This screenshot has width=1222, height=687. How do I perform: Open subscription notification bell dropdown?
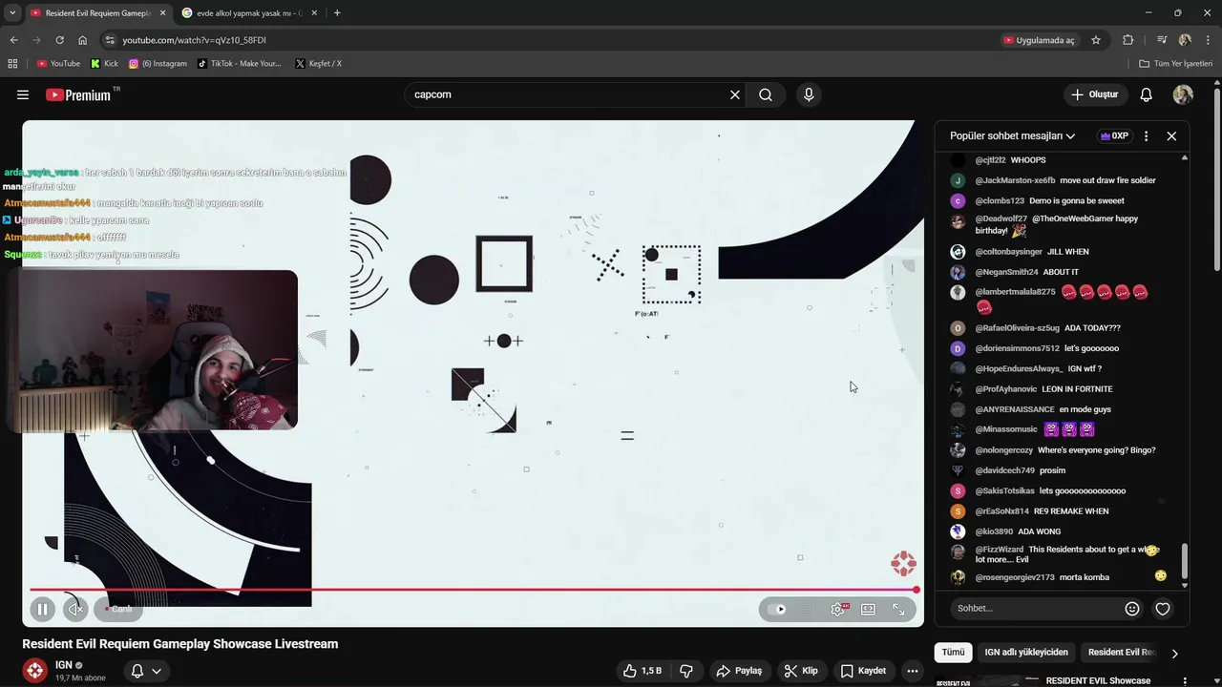[x=146, y=671]
